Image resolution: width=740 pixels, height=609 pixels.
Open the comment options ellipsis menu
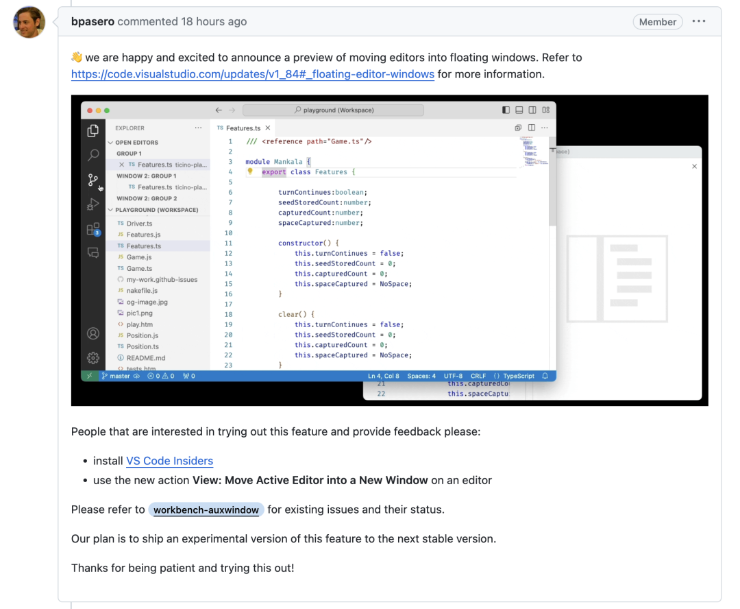click(x=699, y=21)
